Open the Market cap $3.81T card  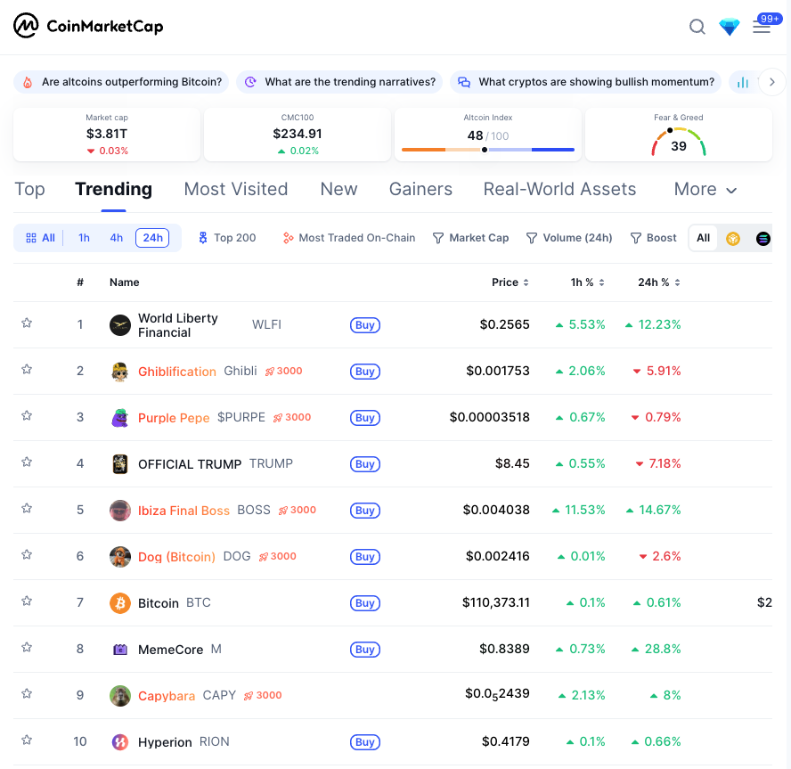tap(107, 135)
